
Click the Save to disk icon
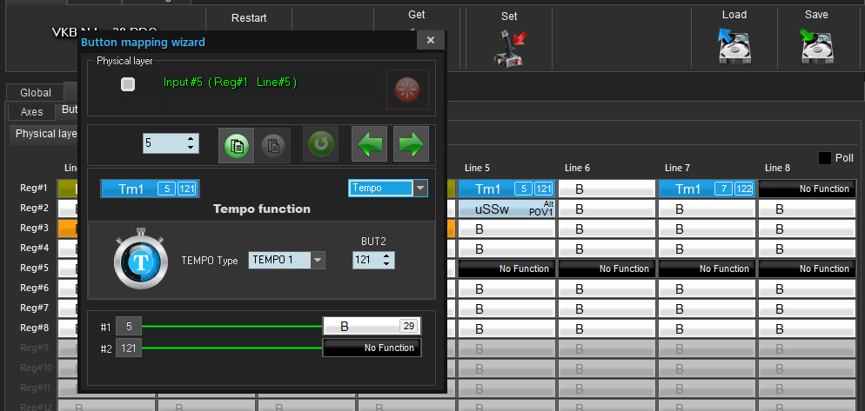point(816,45)
